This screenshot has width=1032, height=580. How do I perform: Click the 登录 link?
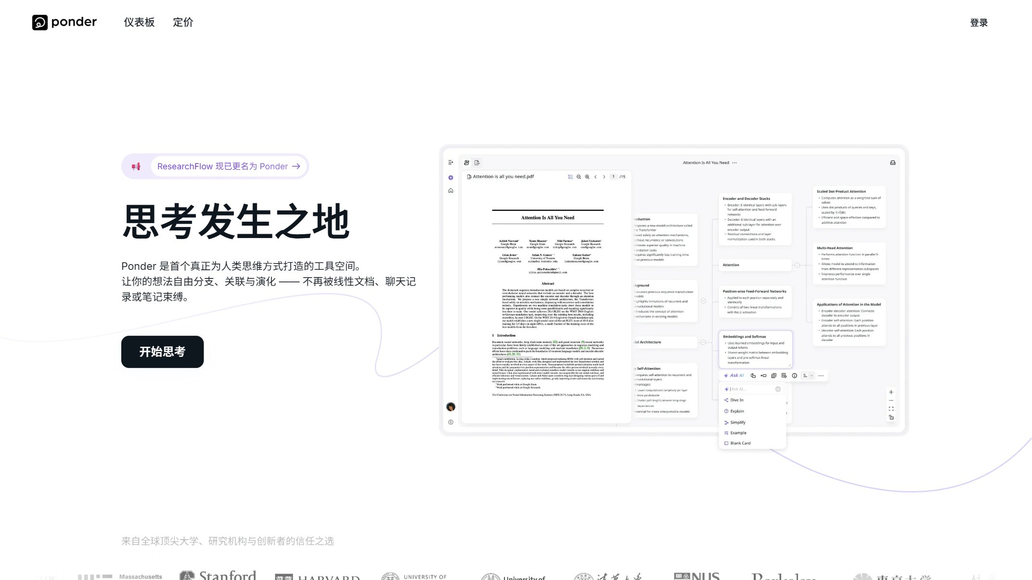pos(979,22)
